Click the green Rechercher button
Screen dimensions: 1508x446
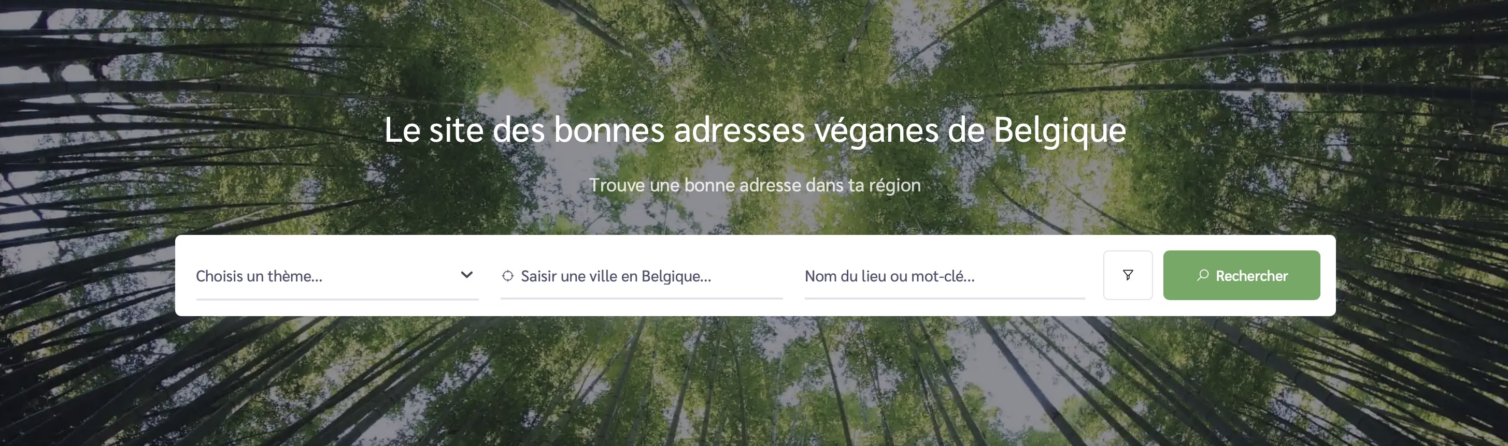pyautogui.click(x=1242, y=275)
